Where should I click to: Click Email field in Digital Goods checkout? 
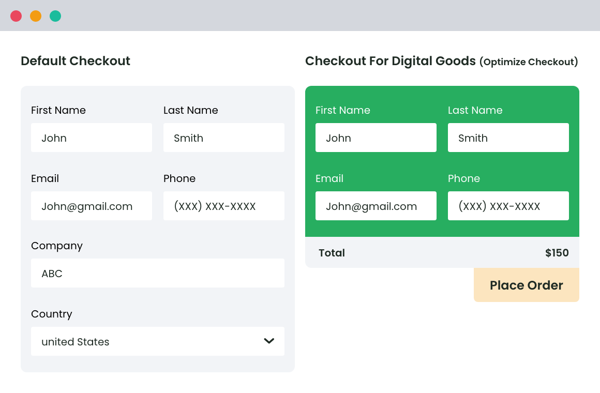pyautogui.click(x=376, y=206)
